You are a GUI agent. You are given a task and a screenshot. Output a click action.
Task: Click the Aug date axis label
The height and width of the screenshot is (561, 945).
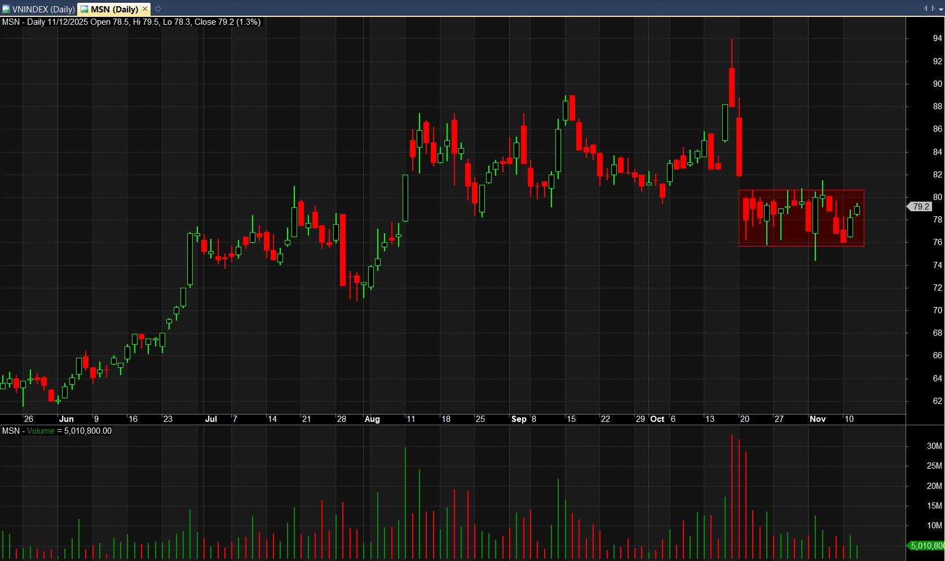372,419
